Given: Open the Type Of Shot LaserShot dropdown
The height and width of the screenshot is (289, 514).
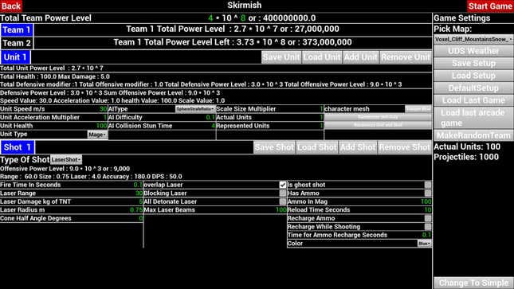Looking at the screenshot, I should pos(66,159).
